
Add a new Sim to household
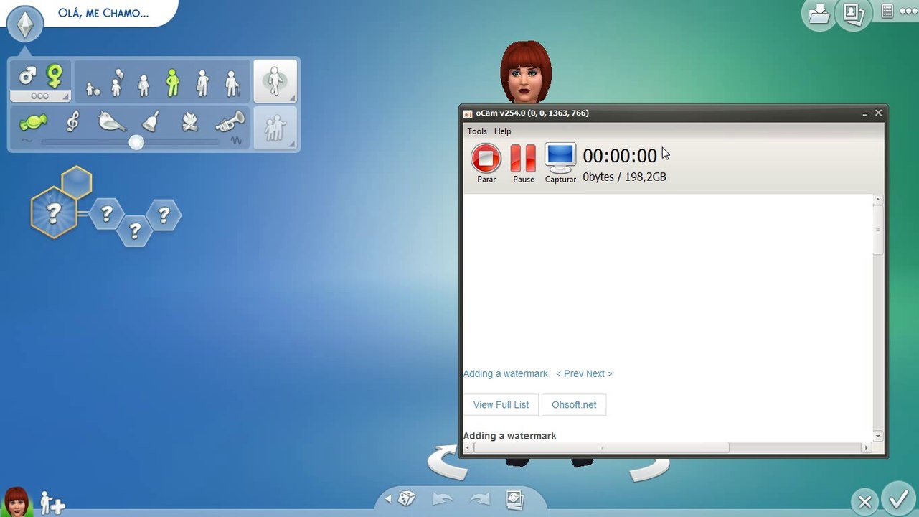click(x=52, y=503)
